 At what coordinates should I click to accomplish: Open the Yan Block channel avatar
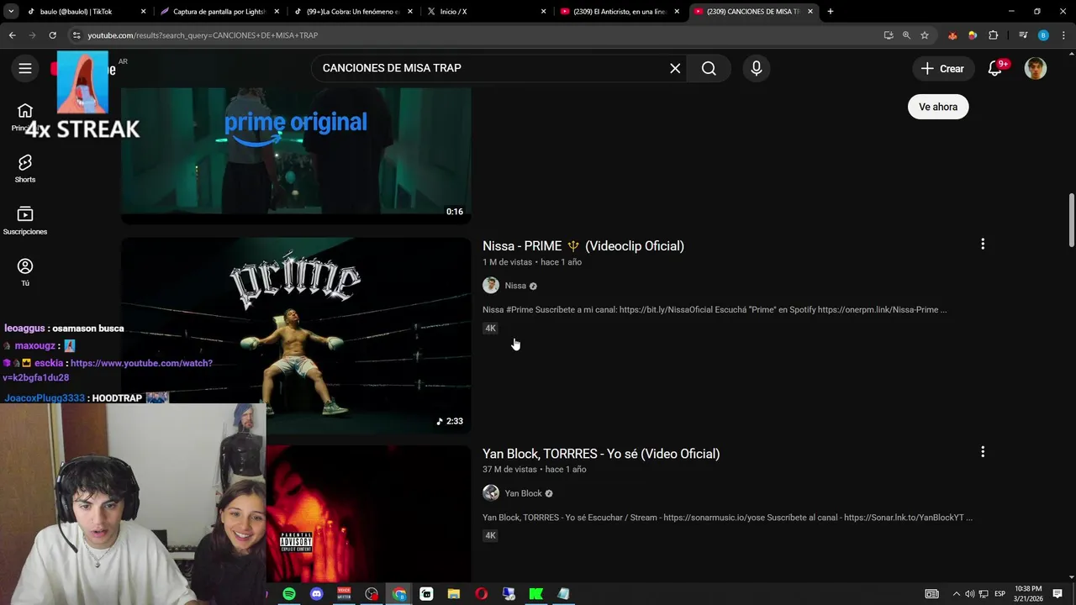491,493
